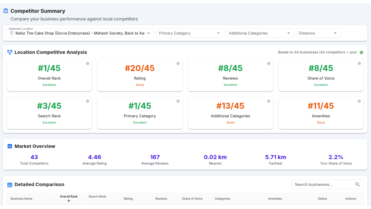This screenshot has height=209, width=371.
Task: Click the Excellent status link under Search Rank
Action: click(49, 122)
